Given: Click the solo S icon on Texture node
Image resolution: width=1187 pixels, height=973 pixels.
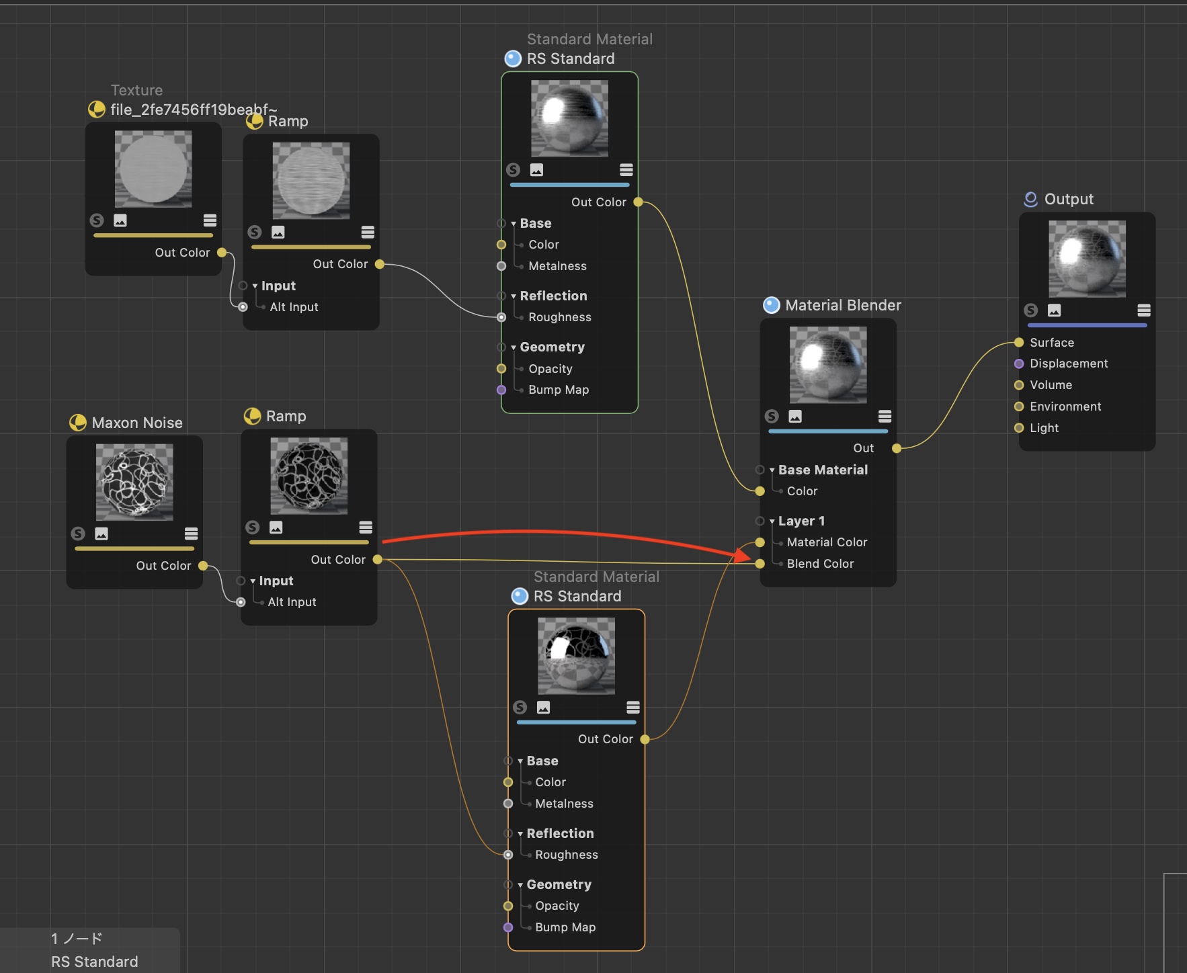Looking at the screenshot, I should pyautogui.click(x=97, y=220).
